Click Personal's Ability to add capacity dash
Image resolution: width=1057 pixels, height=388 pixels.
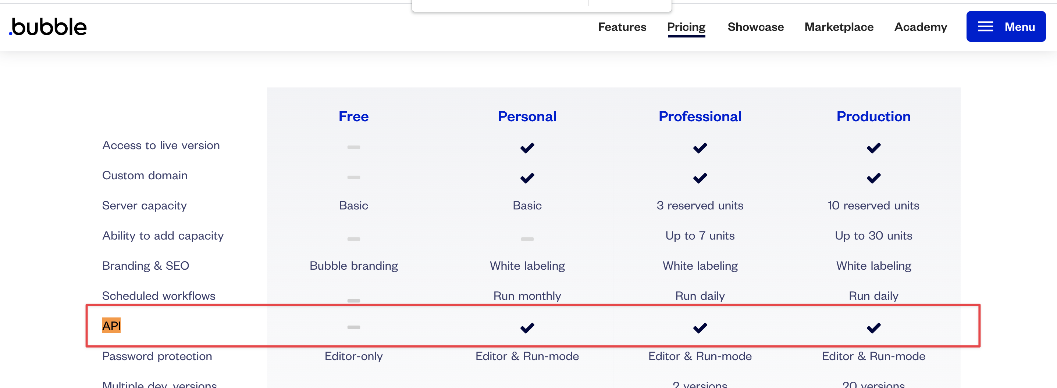(x=527, y=239)
